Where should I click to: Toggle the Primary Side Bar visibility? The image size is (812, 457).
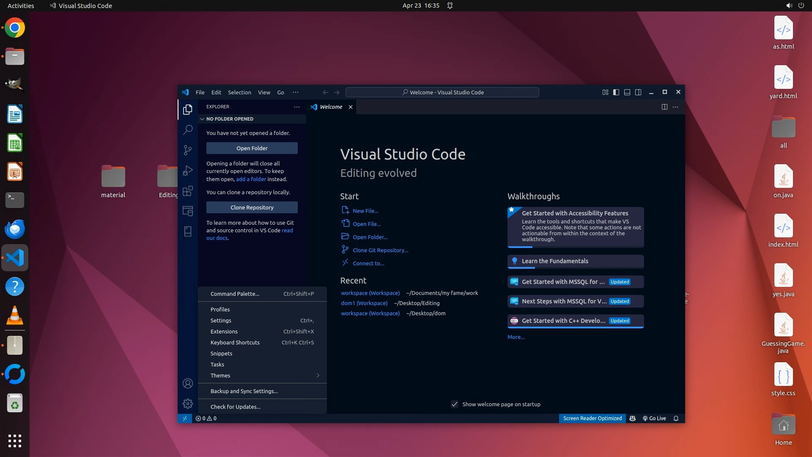[x=616, y=92]
